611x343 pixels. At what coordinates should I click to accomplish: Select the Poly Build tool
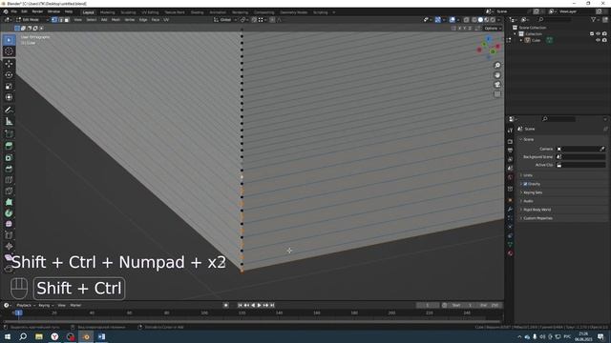click(x=9, y=202)
